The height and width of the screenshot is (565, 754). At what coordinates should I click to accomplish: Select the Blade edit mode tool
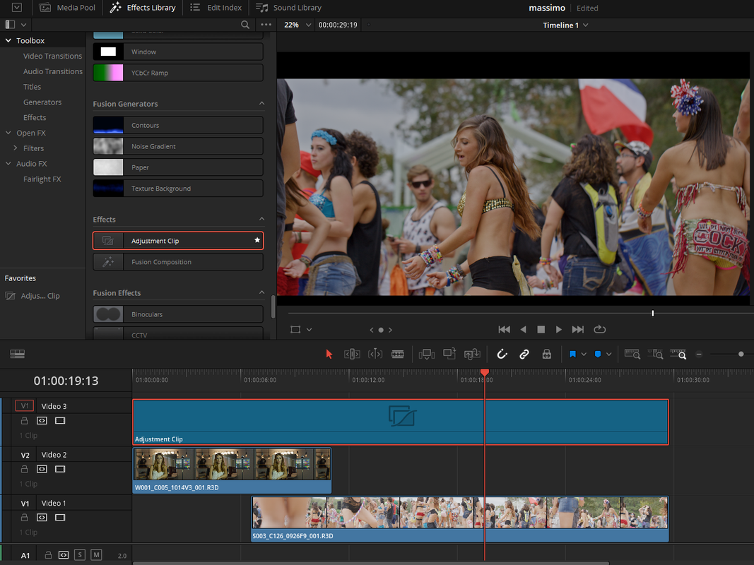(x=398, y=354)
